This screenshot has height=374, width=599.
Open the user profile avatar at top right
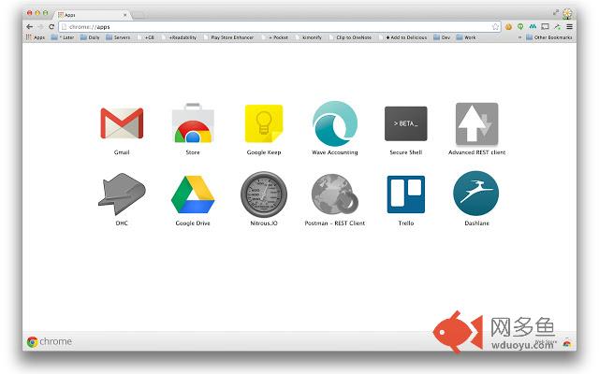click(x=568, y=13)
